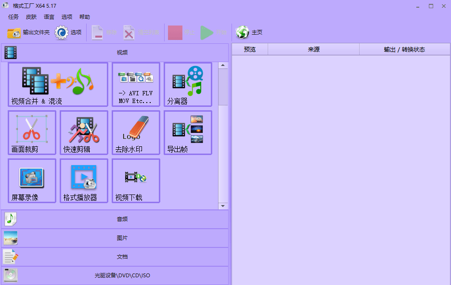451x285 pixels.
Task: Open the 格式播放器
Action: point(84,181)
